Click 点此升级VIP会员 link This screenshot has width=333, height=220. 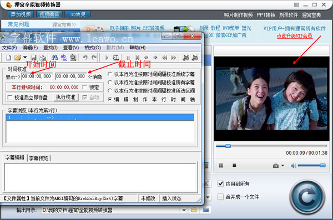click(x=295, y=36)
